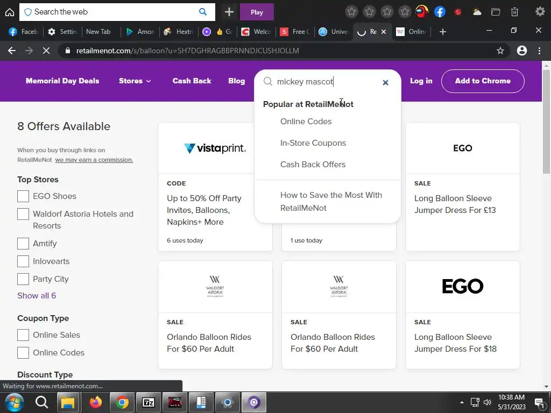Open the browser profile icon
The width and height of the screenshot is (551, 413).
tap(522, 51)
